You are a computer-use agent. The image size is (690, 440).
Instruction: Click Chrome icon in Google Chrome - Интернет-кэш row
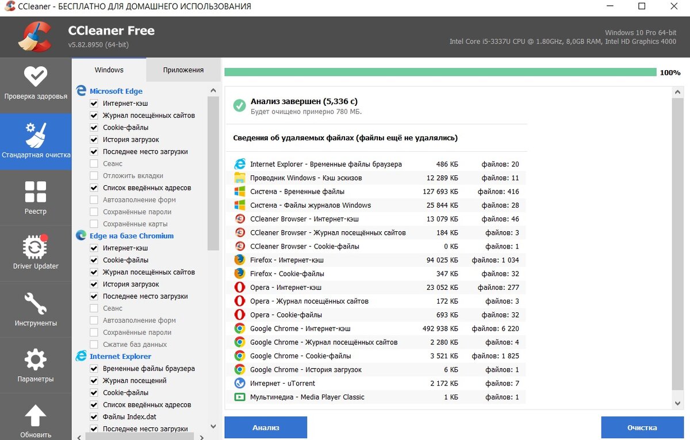[x=240, y=328]
